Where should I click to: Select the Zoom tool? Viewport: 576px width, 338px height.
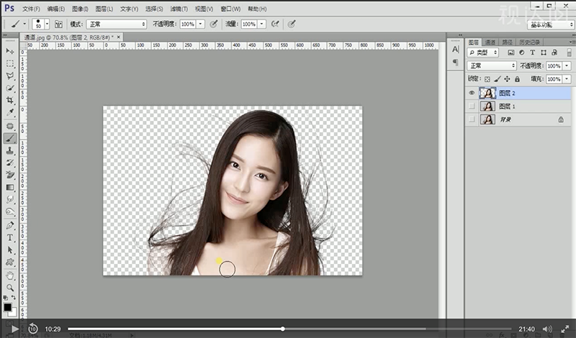(x=10, y=288)
